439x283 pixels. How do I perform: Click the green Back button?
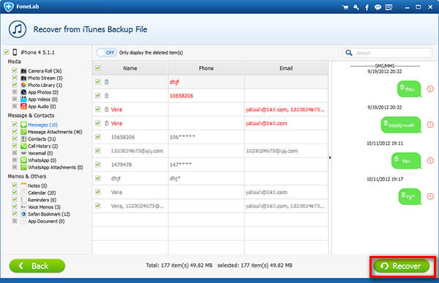coord(37,266)
